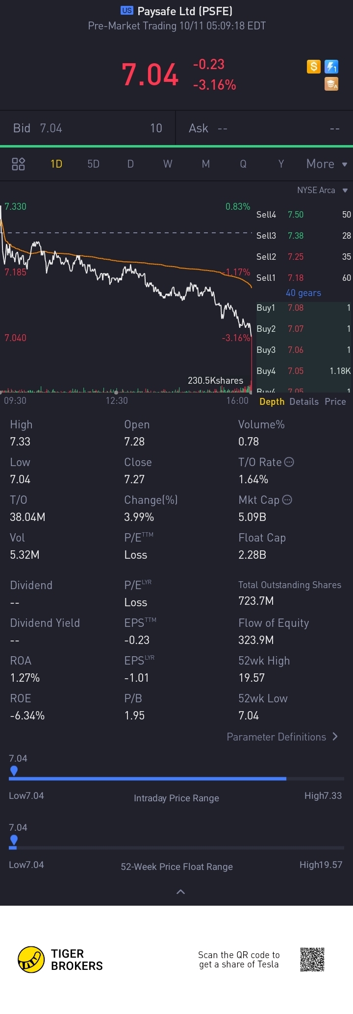The width and height of the screenshot is (353, 1014).
Task: Tap the US market flag badge
Action: [127, 11]
